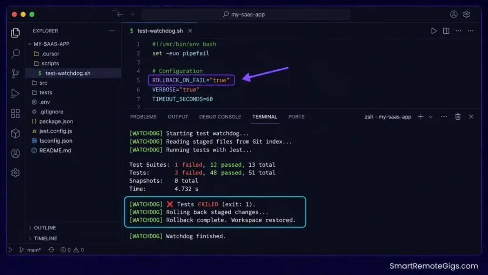Open terminal panel More Actions menu
488x275 pixels.
pos(444,117)
